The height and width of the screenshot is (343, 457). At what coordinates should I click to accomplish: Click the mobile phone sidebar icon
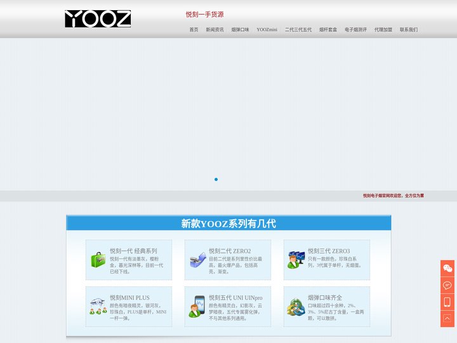(x=447, y=302)
